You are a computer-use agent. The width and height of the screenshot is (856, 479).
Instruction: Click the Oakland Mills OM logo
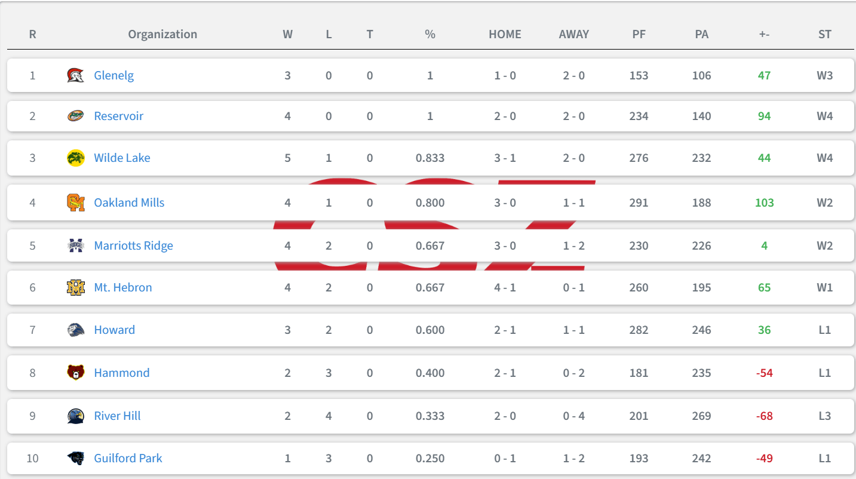(x=75, y=203)
